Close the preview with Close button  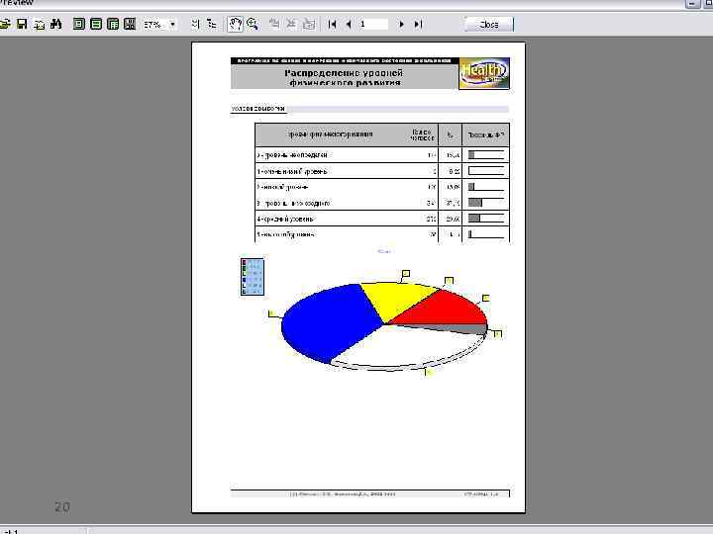489,25
